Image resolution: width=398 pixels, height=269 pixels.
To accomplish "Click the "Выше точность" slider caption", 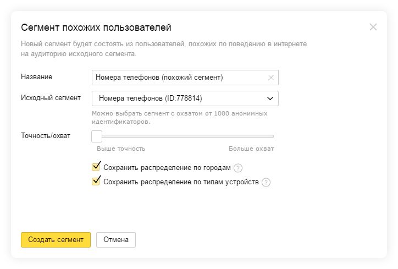I will [121, 149].
